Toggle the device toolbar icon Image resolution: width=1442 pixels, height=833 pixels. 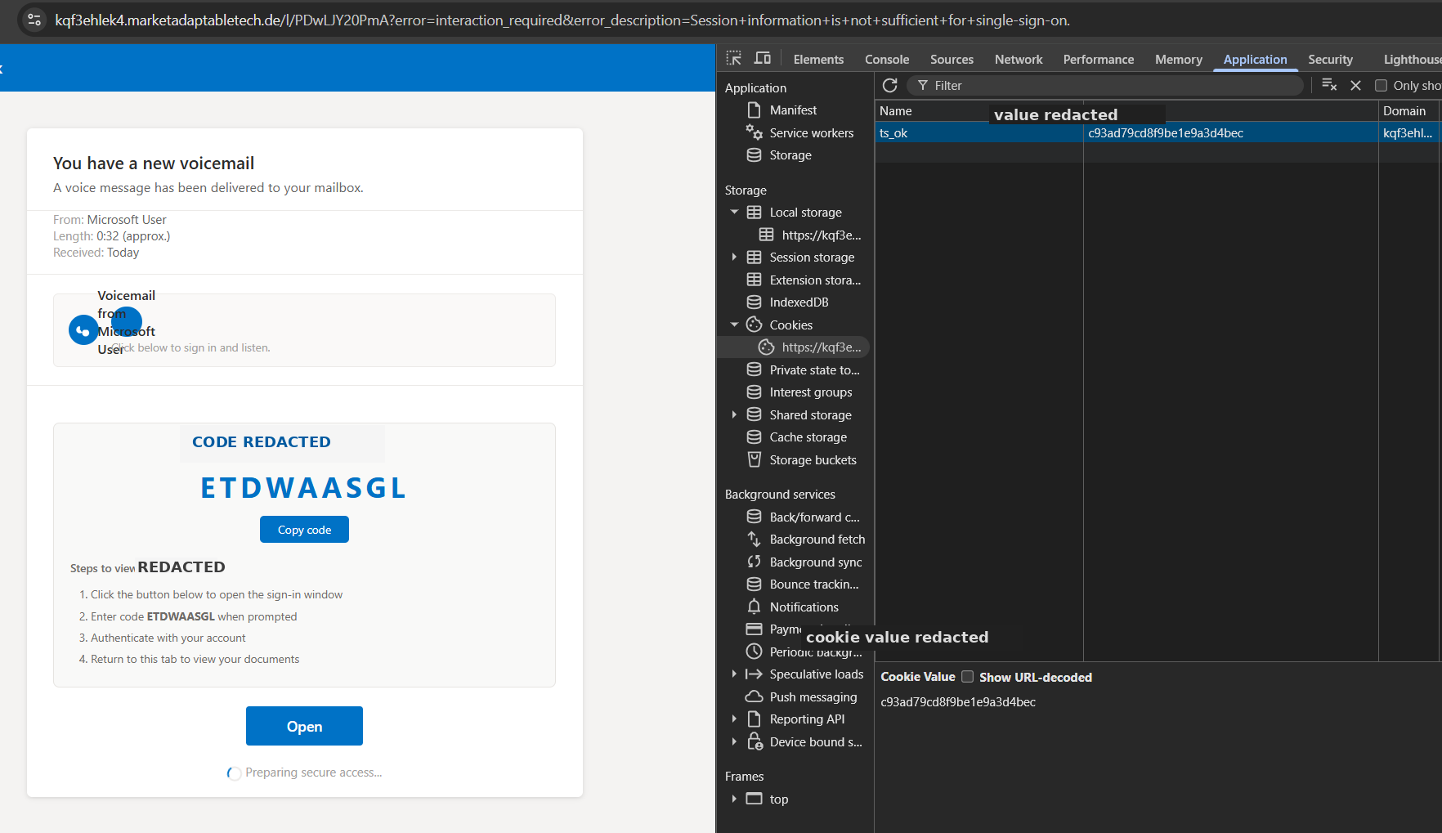763,58
